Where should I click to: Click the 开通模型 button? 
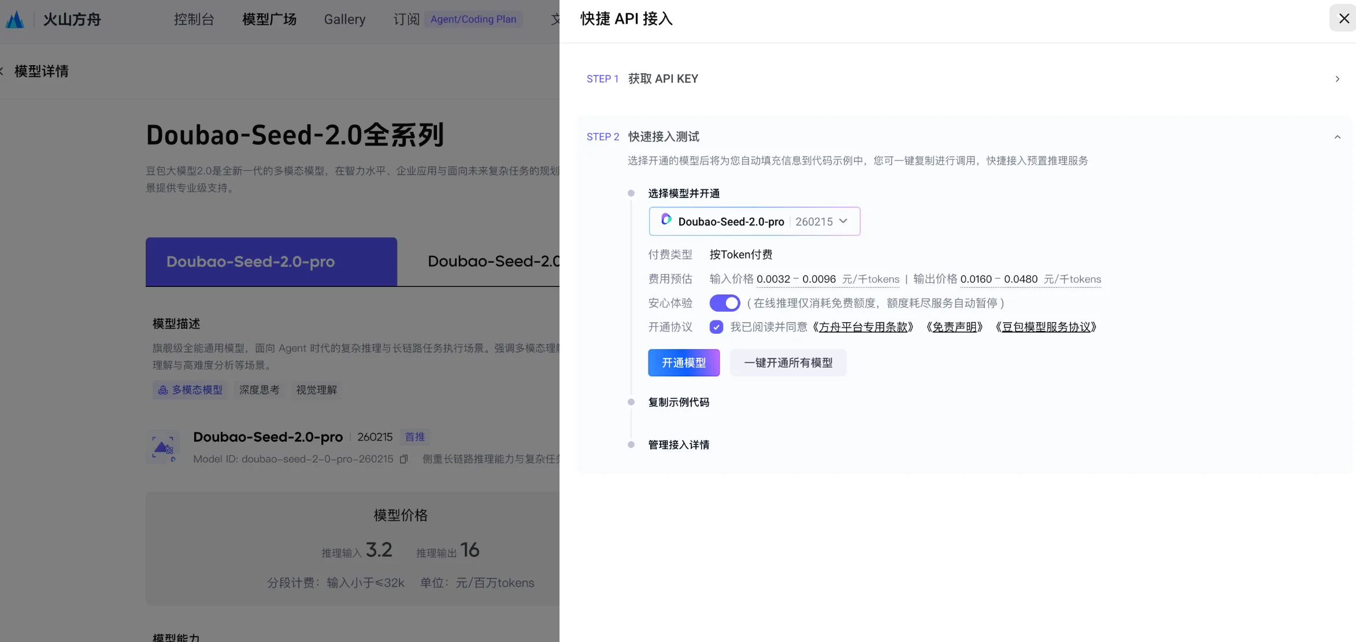684,363
